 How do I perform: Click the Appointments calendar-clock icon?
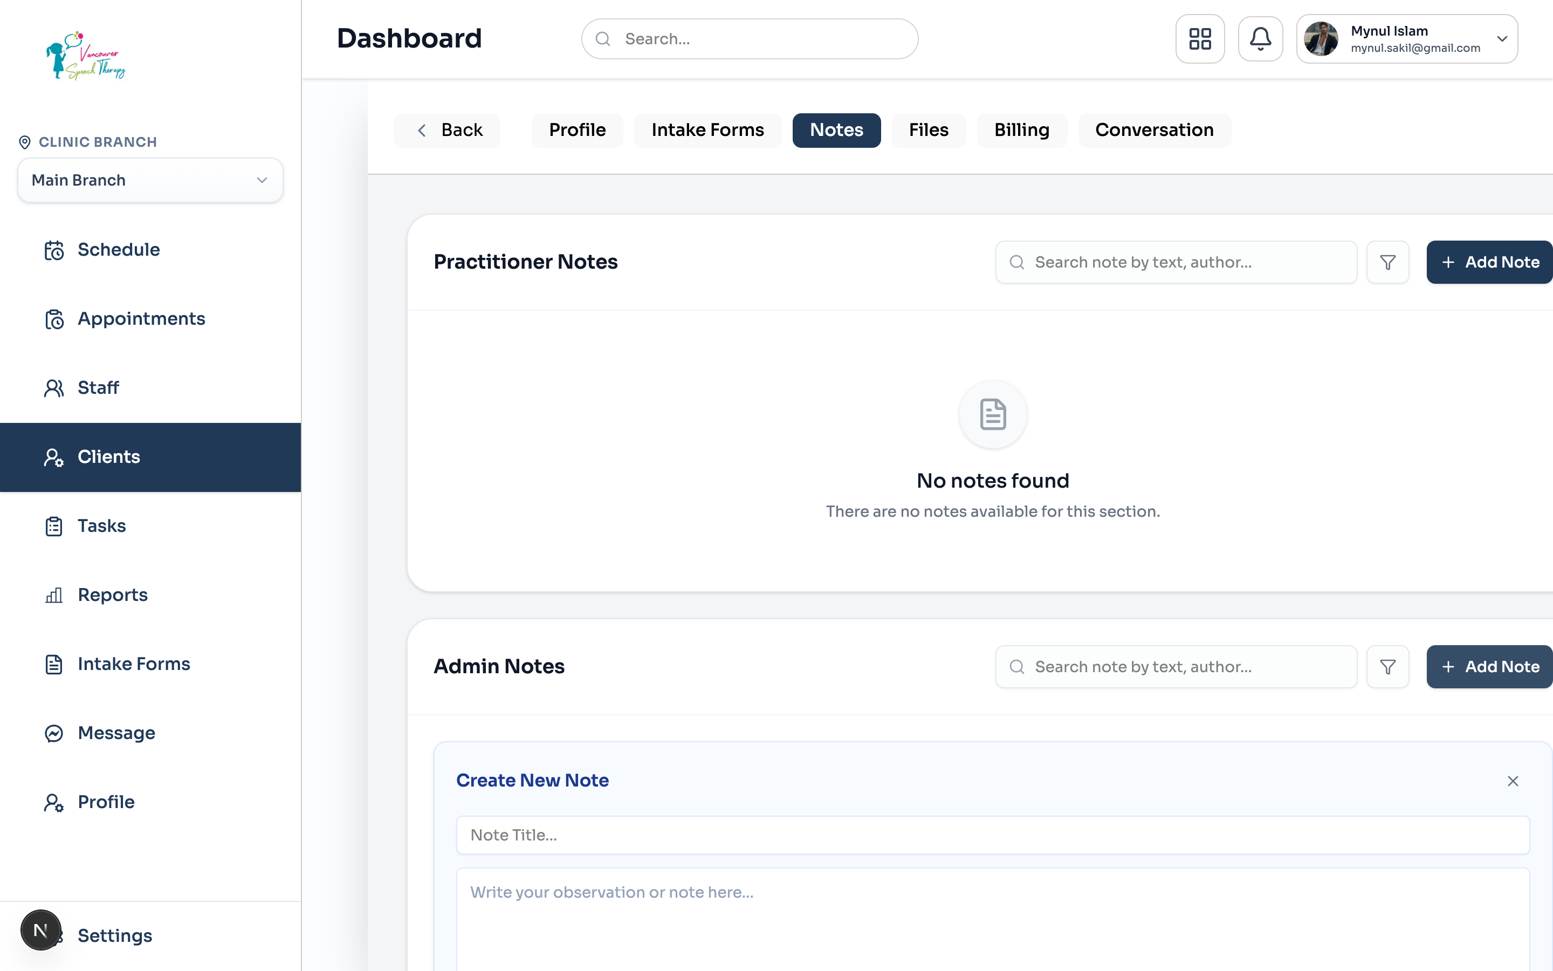click(54, 319)
